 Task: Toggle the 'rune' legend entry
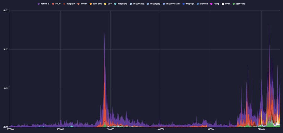[x=108, y=4]
